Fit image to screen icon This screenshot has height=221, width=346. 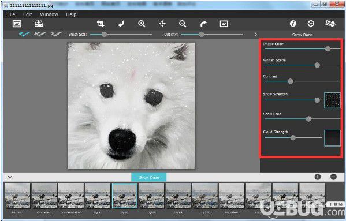[224, 24]
